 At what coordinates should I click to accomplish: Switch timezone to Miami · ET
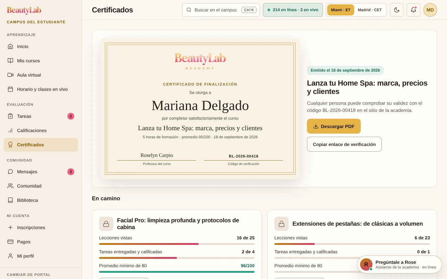coord(341,10)
